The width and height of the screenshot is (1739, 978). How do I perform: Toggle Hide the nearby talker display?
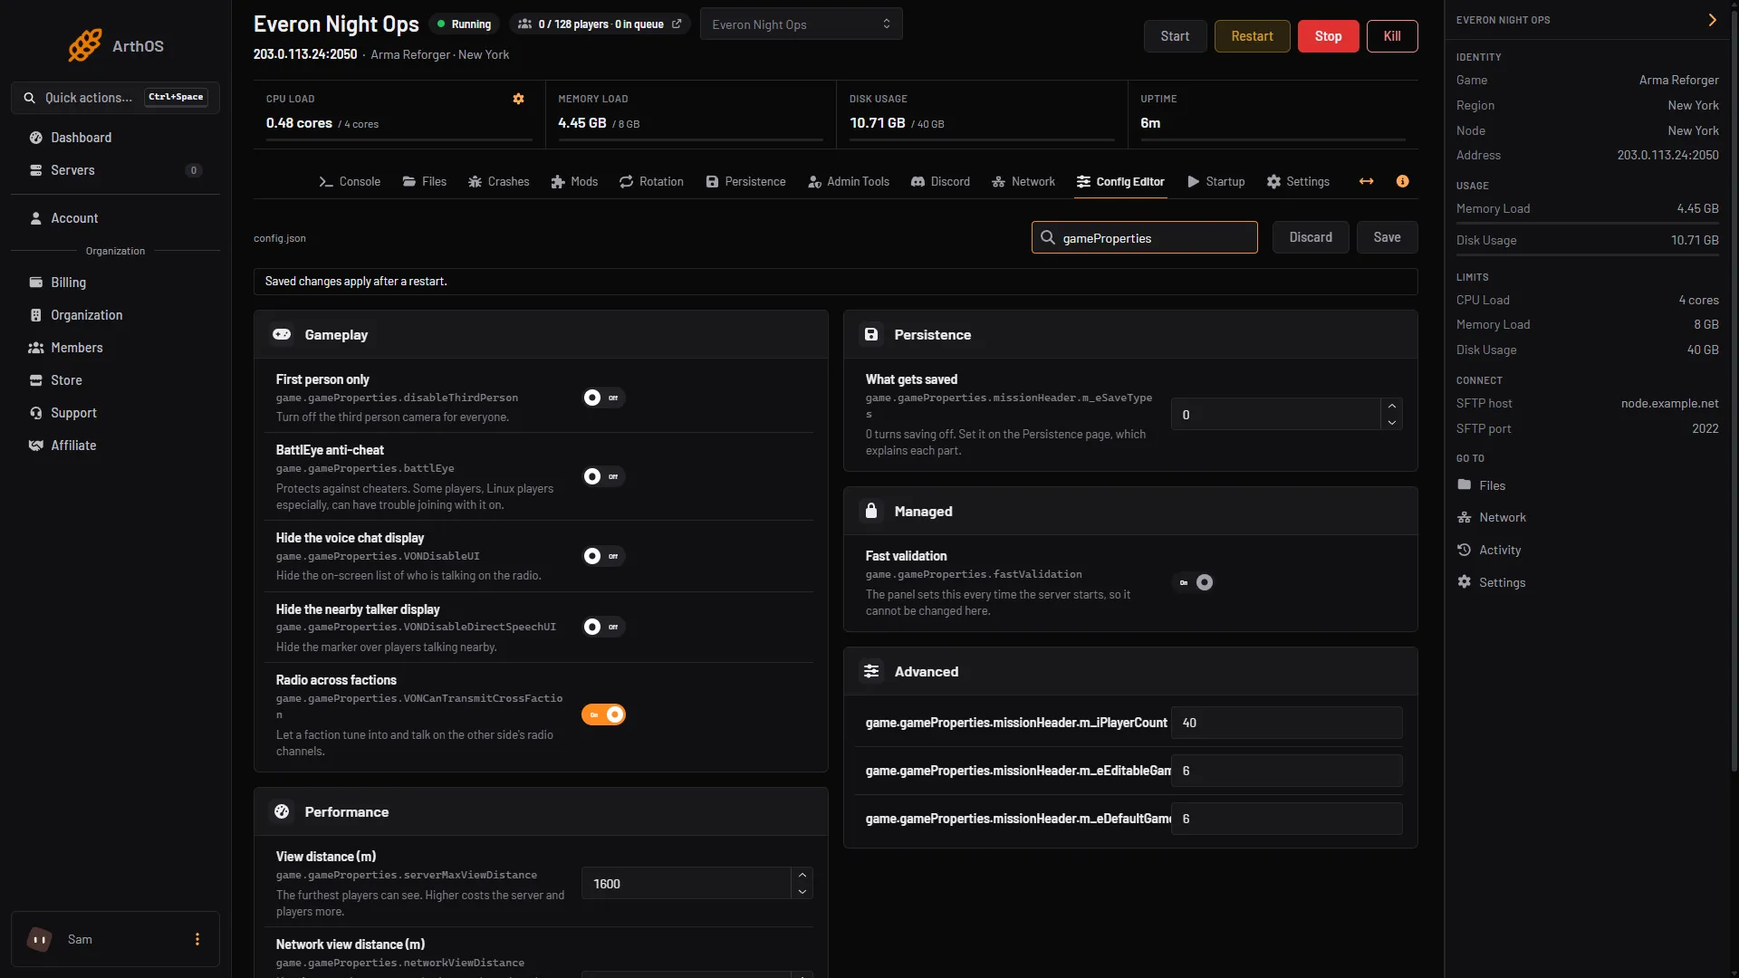click(x=603, y=627)
